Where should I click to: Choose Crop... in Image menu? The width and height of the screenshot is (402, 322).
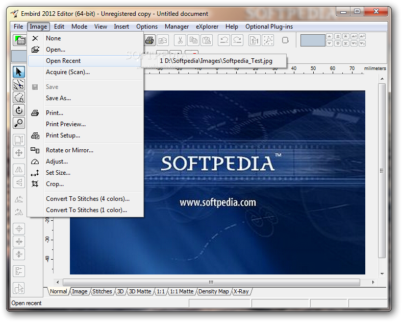click(85, 184)
